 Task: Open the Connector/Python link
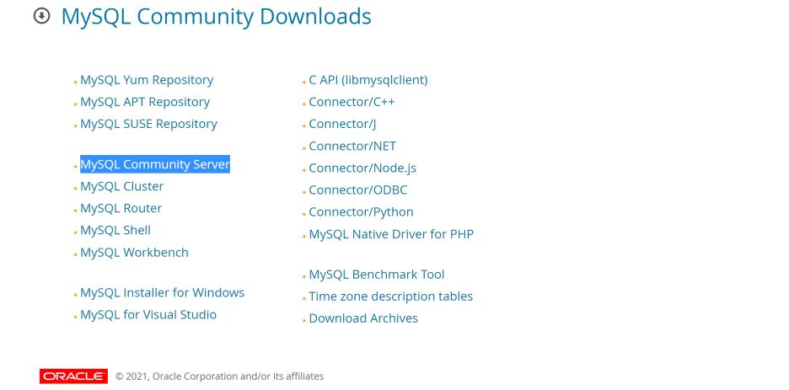[x=362, y=212]
